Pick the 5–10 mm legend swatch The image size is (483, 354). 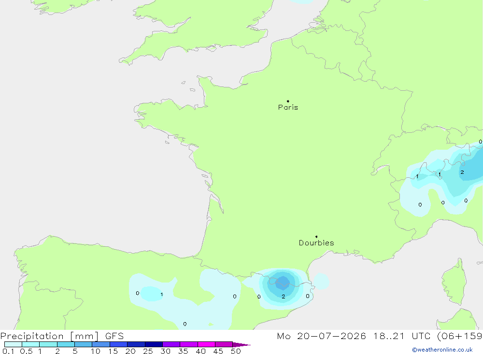(83, 344)
